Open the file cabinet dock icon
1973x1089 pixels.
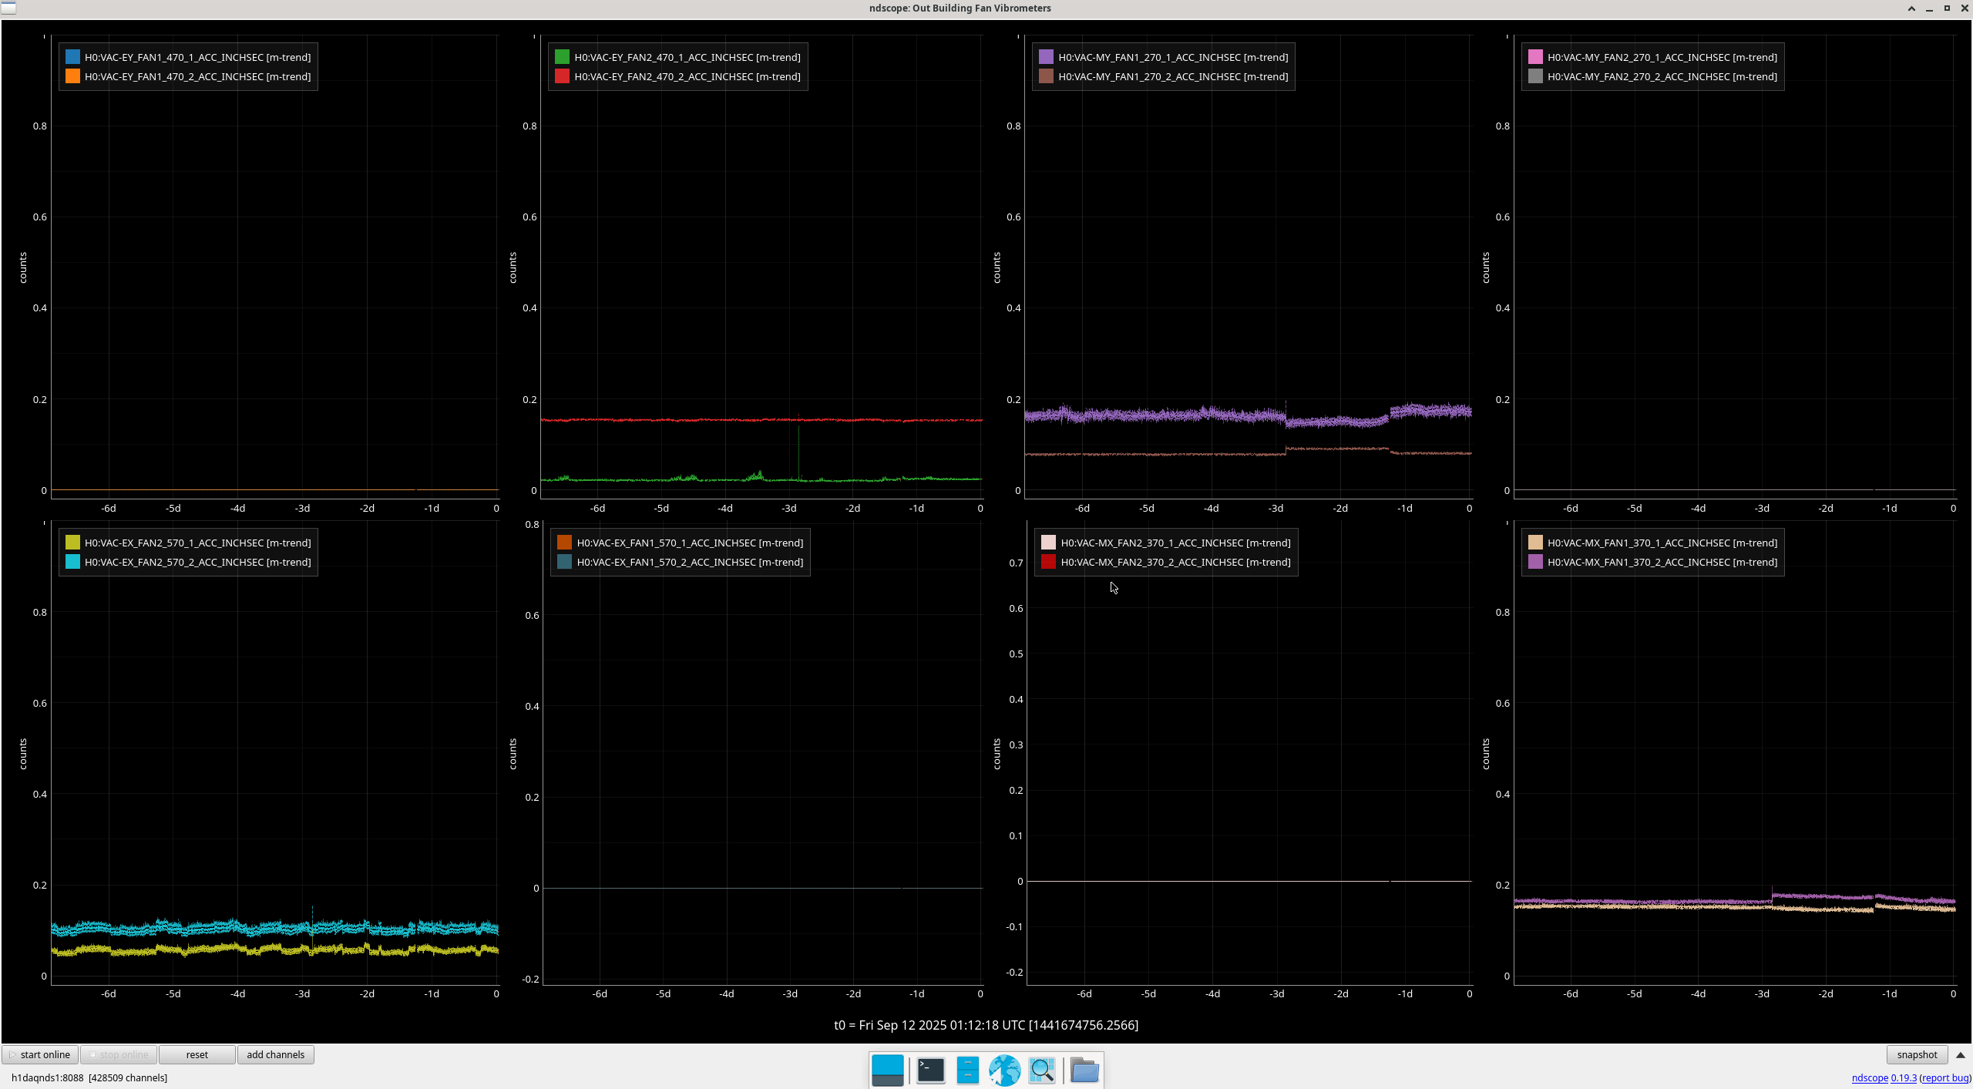967,1070
